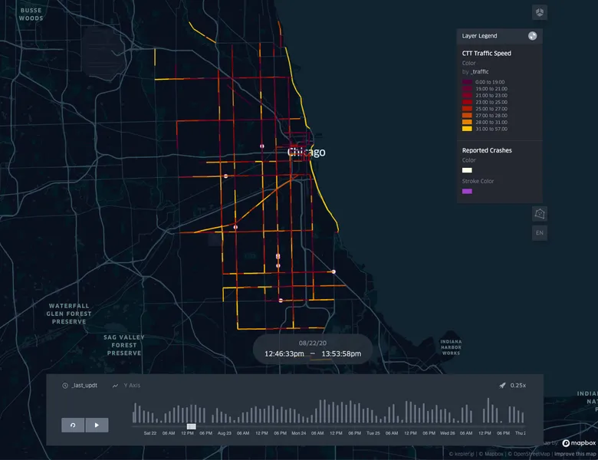The width and height of the screenshot is (598, 460).
Task: Click the white Reported Crashes color swatch
Action: pos(467,170)
